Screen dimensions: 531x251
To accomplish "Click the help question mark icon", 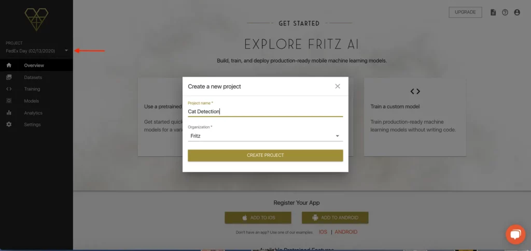I will [x=505, y=12].
